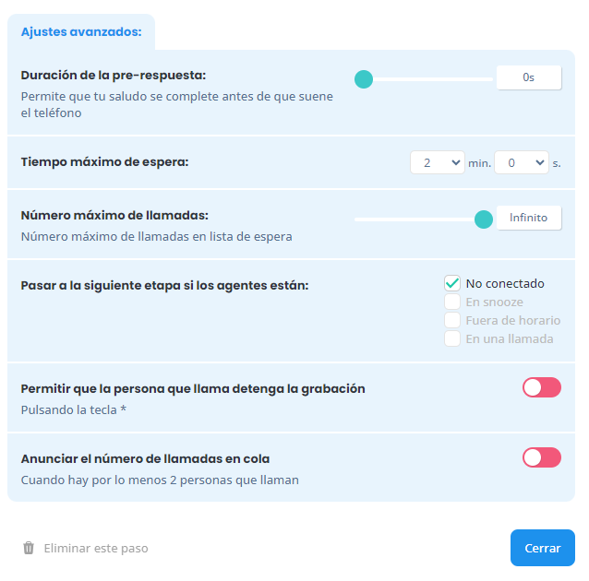Click the maximum calls slider handle
The height and width of the screenshot is (581, 589).
[484, 219]
